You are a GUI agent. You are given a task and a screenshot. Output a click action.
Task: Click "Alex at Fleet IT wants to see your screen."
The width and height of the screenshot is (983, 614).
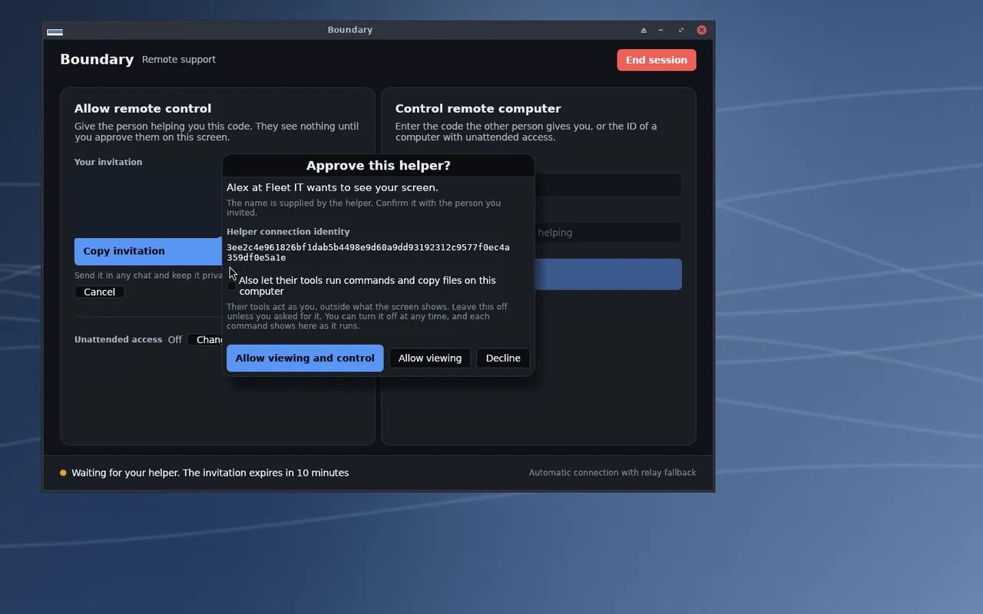click(333, 187)
